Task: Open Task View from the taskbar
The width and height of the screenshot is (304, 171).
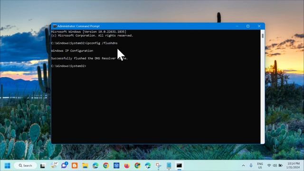Action: coord(42,166)
